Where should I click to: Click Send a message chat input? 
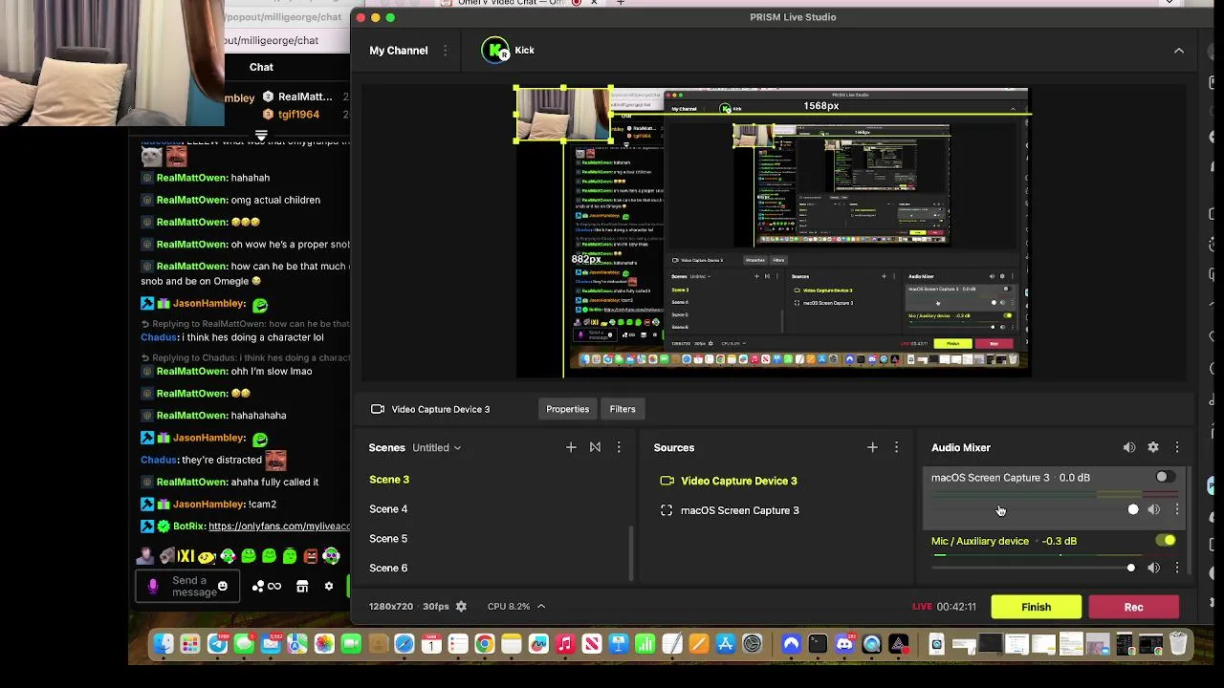point(188,587)
